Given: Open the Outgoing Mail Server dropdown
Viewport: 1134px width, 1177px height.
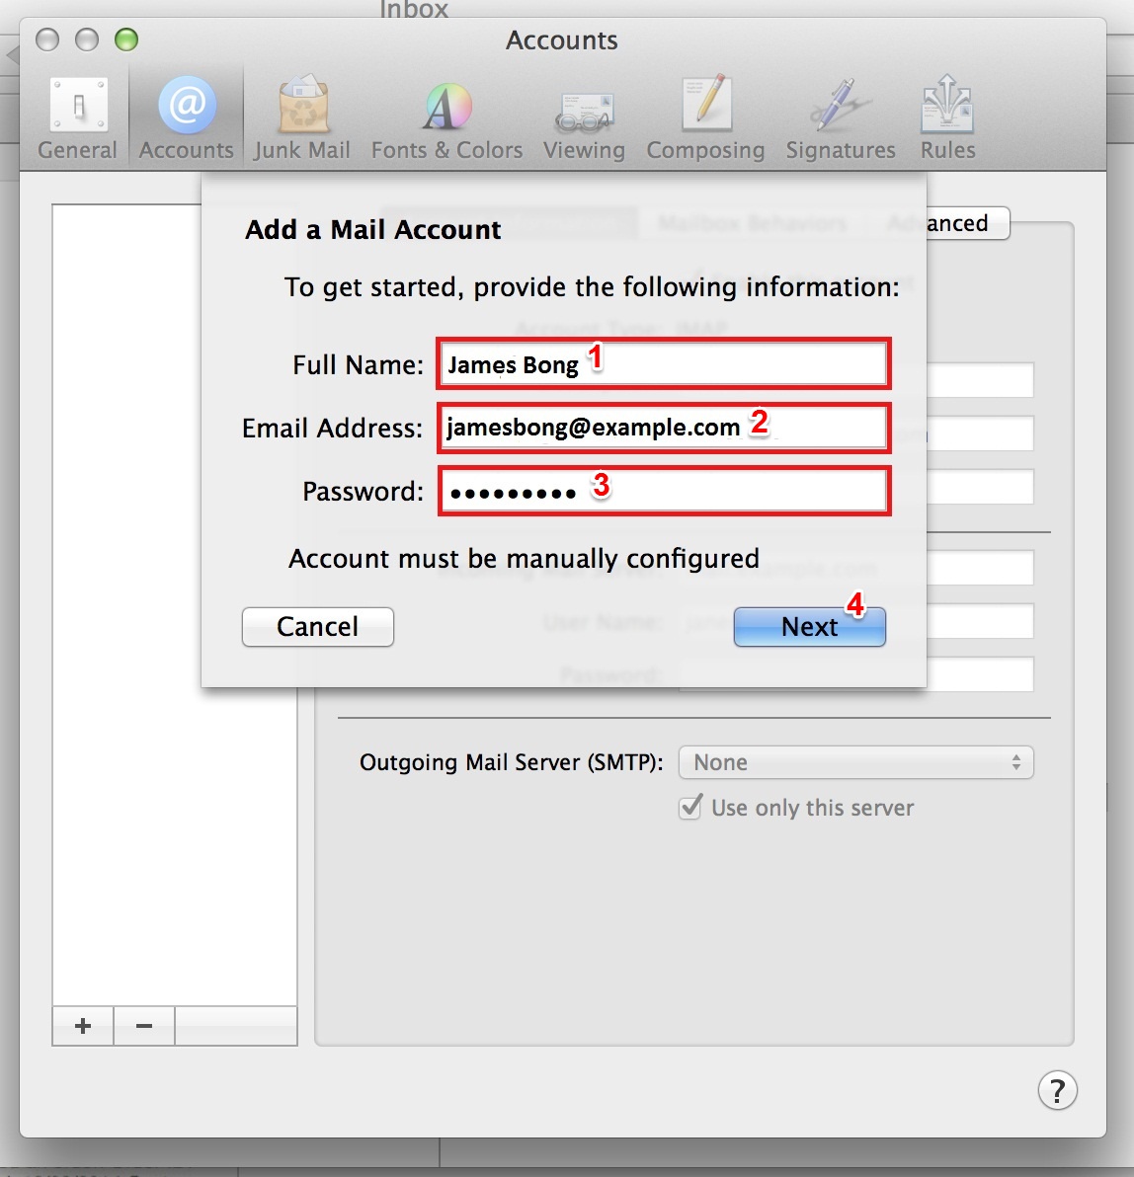Looking at the screenshot, I should (856, 762).
